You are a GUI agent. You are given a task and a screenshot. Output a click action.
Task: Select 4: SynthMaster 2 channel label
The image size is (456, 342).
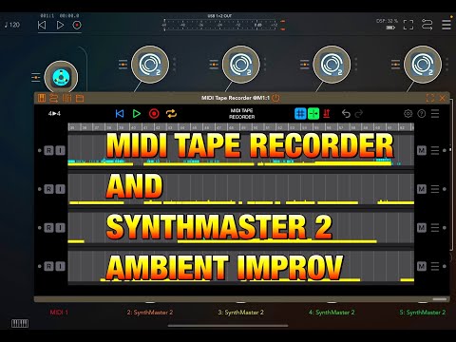pos(332,313)
